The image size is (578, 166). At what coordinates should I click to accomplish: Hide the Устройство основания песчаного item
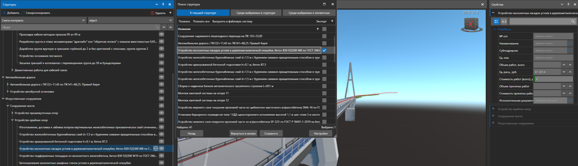(161, 56)
